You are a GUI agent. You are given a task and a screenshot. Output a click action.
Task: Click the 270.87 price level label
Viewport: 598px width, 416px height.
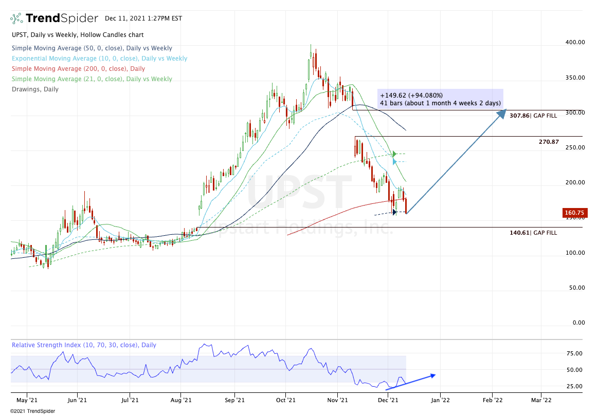(549, 142)
